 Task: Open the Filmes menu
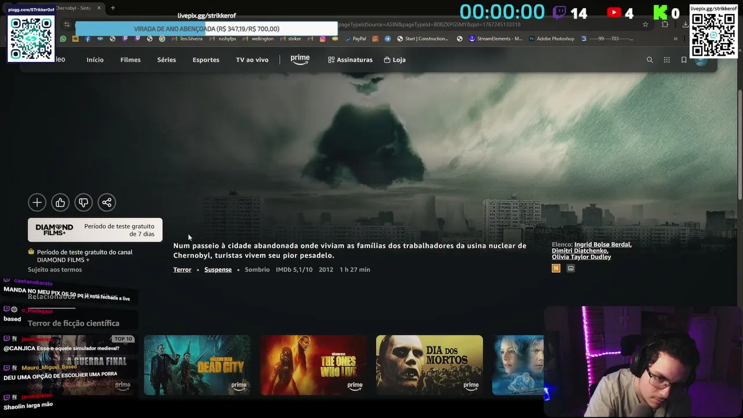(x=131, y=60)
